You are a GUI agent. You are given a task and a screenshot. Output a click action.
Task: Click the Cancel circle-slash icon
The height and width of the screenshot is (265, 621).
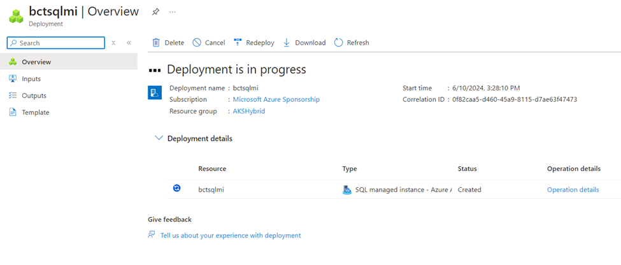click(x=197, y=43)
